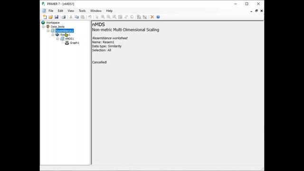
Task: Open the File menu
Action: tap(51, 11)
